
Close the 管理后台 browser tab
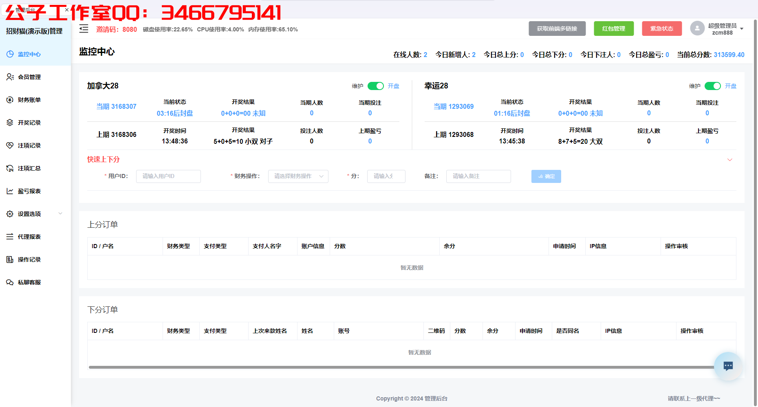[67, 10]
